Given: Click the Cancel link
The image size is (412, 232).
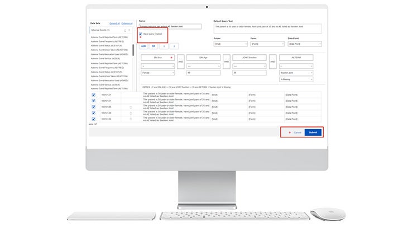Looking at the screenshot, I should coord(297,132).
